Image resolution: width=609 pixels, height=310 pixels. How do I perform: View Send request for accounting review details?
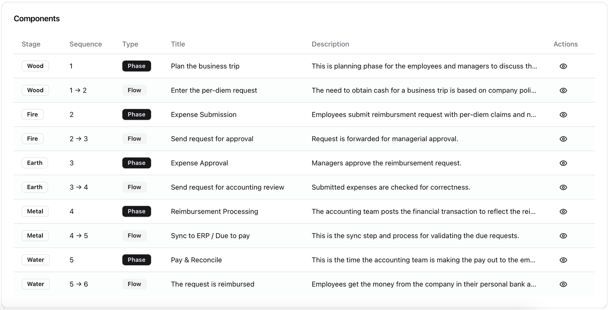click(563, 188)
